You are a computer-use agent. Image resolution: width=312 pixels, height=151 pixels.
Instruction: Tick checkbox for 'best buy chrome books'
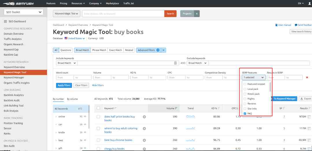coord(98,140)
